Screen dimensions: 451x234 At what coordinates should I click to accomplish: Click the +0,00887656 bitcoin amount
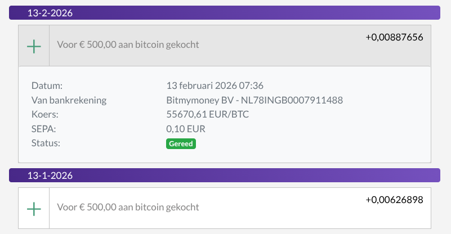tap(394, 37)
